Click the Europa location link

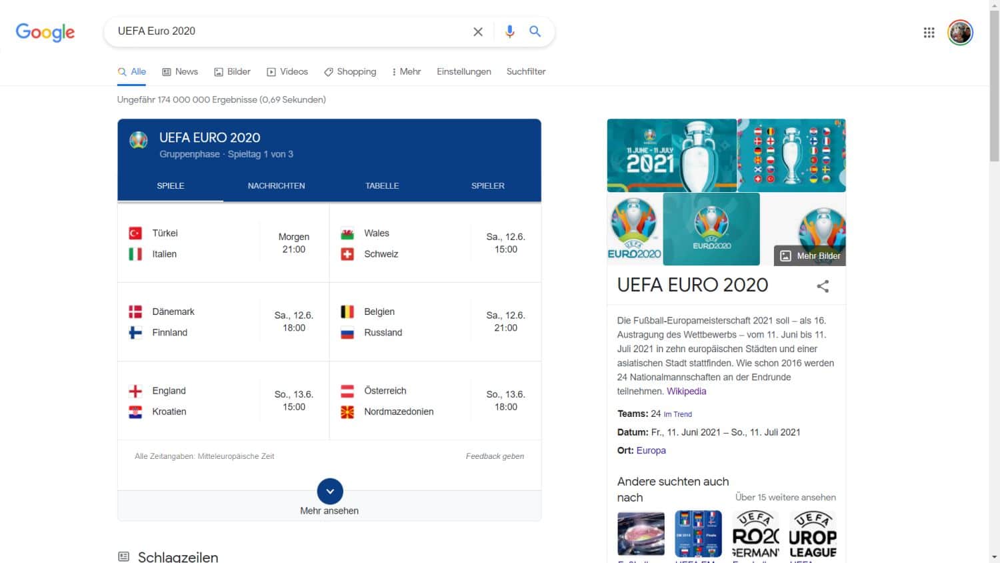(x=651, y=450)
